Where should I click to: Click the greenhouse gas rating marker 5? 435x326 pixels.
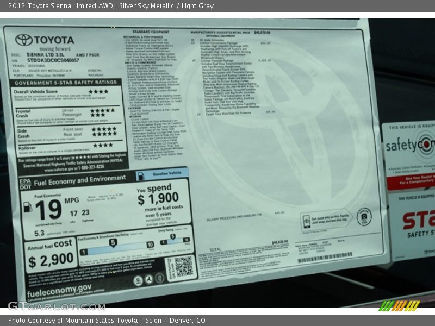coord(113,243)
